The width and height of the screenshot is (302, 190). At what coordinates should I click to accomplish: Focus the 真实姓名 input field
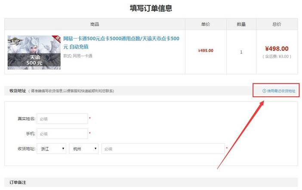62,119
